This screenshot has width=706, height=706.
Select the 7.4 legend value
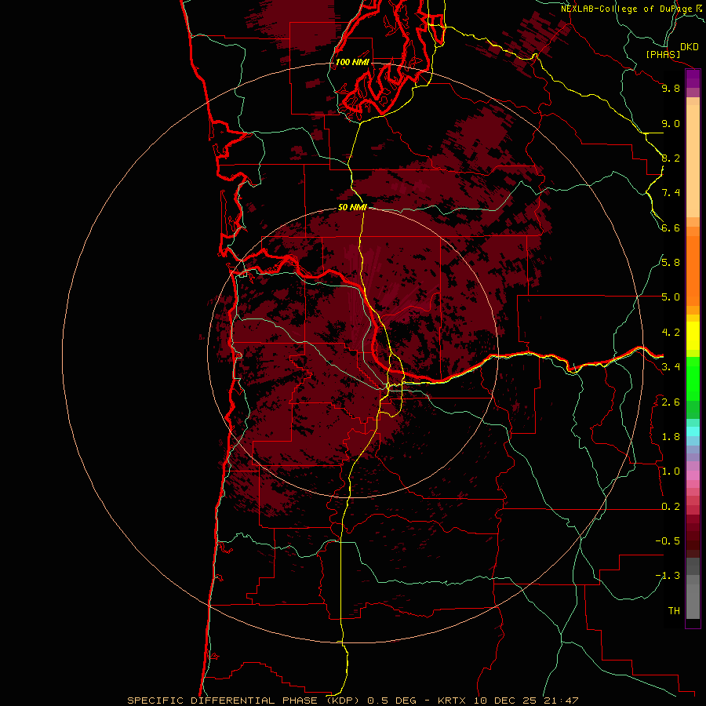671,193
